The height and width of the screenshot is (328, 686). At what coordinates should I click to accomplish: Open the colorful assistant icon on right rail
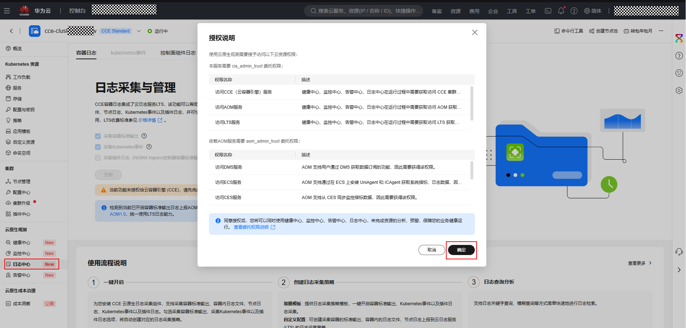click(x=679, y=38)
